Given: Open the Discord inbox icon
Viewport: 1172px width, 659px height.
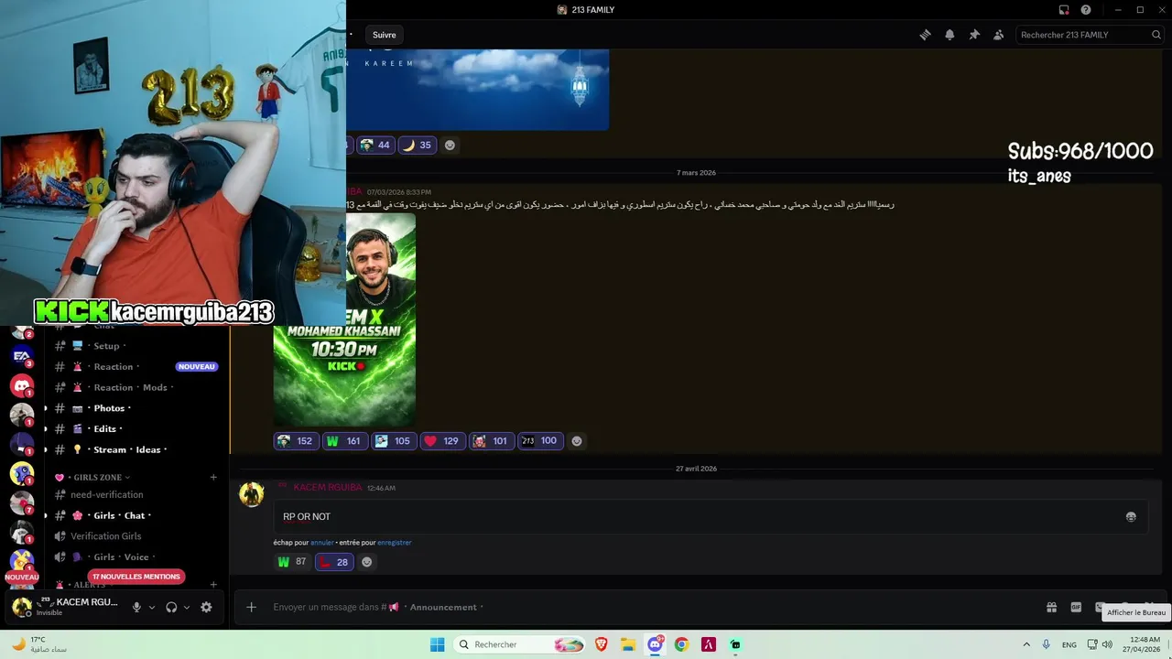Looking at the screenshot, I should coord(1064,10).
